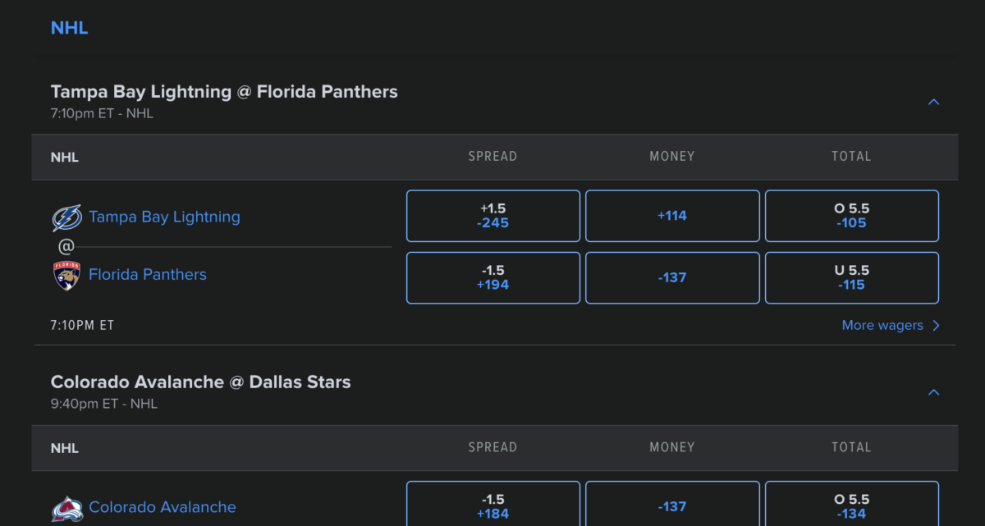Open Colorado Avalanche team link
This screenshot has width=985, height=526.
[163, 507]
